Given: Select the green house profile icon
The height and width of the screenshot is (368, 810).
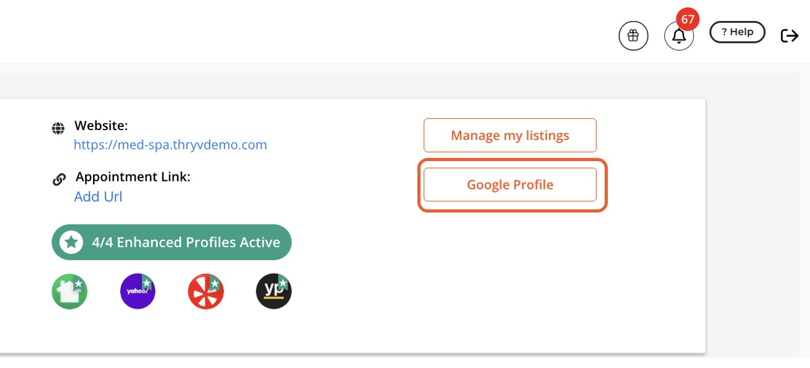Looking at the screenshot, I should (x=69, y=291).
